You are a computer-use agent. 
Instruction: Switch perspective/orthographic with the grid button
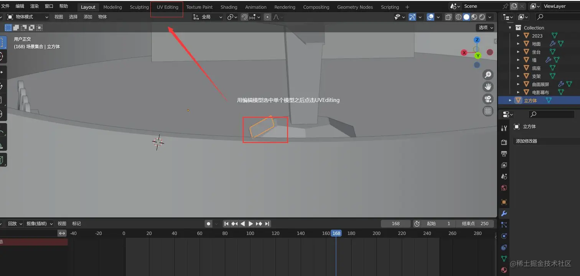tap(488, 111)
